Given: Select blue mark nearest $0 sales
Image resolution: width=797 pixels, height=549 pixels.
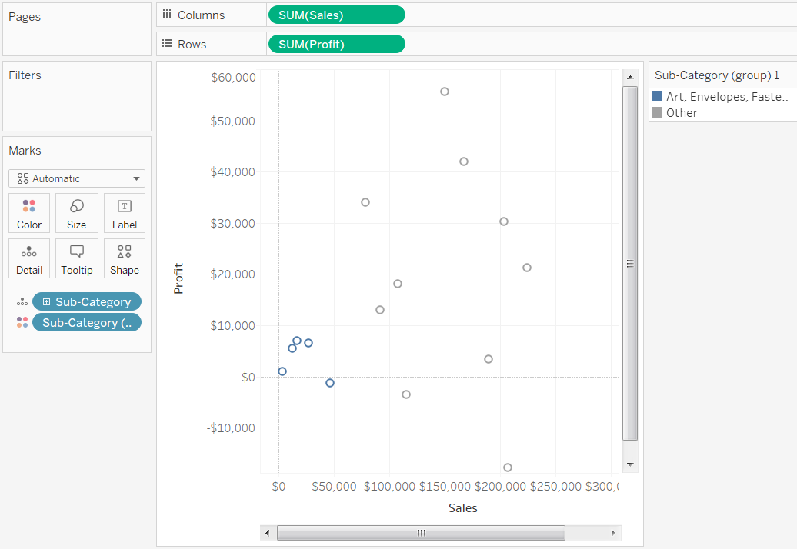Looking at the screenshot, I should tap(282, 371).
